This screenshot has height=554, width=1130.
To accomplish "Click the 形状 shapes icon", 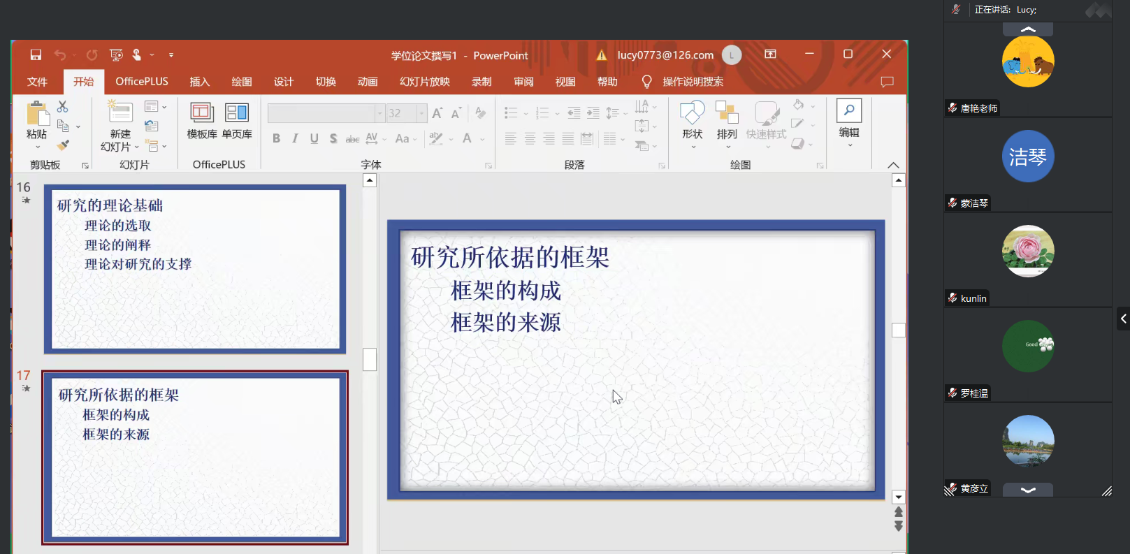I will [692, 120].
